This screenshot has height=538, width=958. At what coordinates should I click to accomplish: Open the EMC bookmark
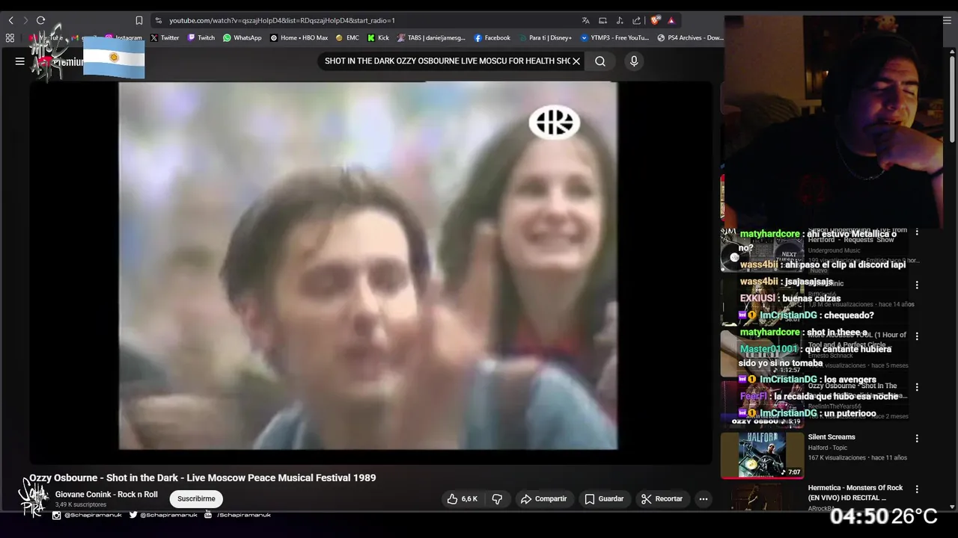pyautogui.click(x=347, y=37)
